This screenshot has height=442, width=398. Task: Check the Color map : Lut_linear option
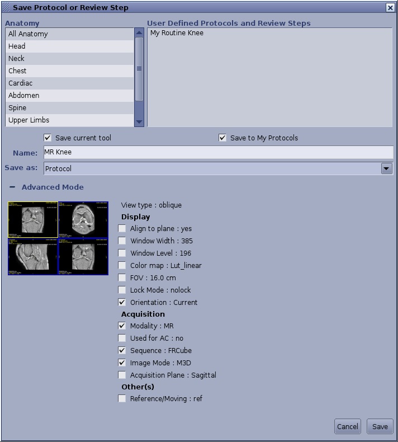[122, 266]
